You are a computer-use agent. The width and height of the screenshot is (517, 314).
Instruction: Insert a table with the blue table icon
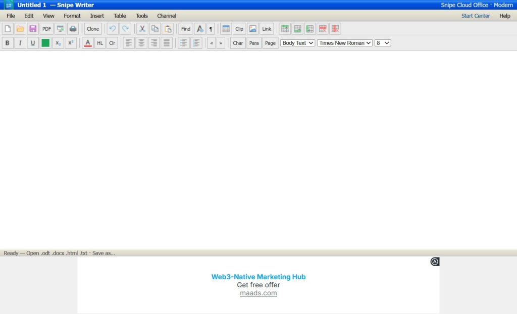click(x=226, y=29)
